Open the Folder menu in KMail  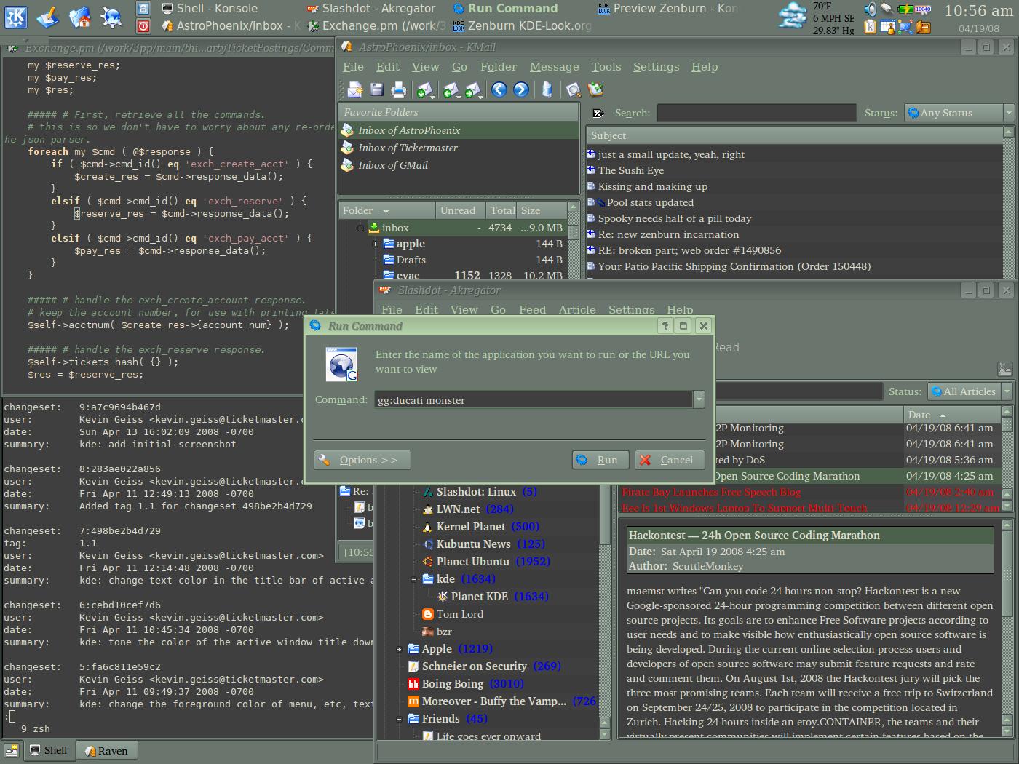tap(499, 67)
